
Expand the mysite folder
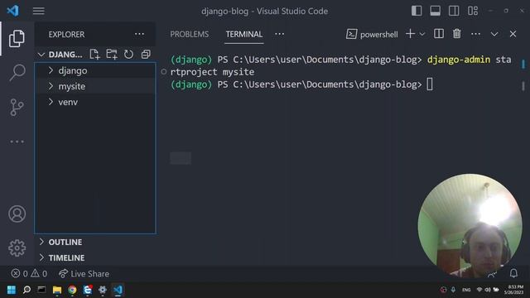[x=95, y=86]
